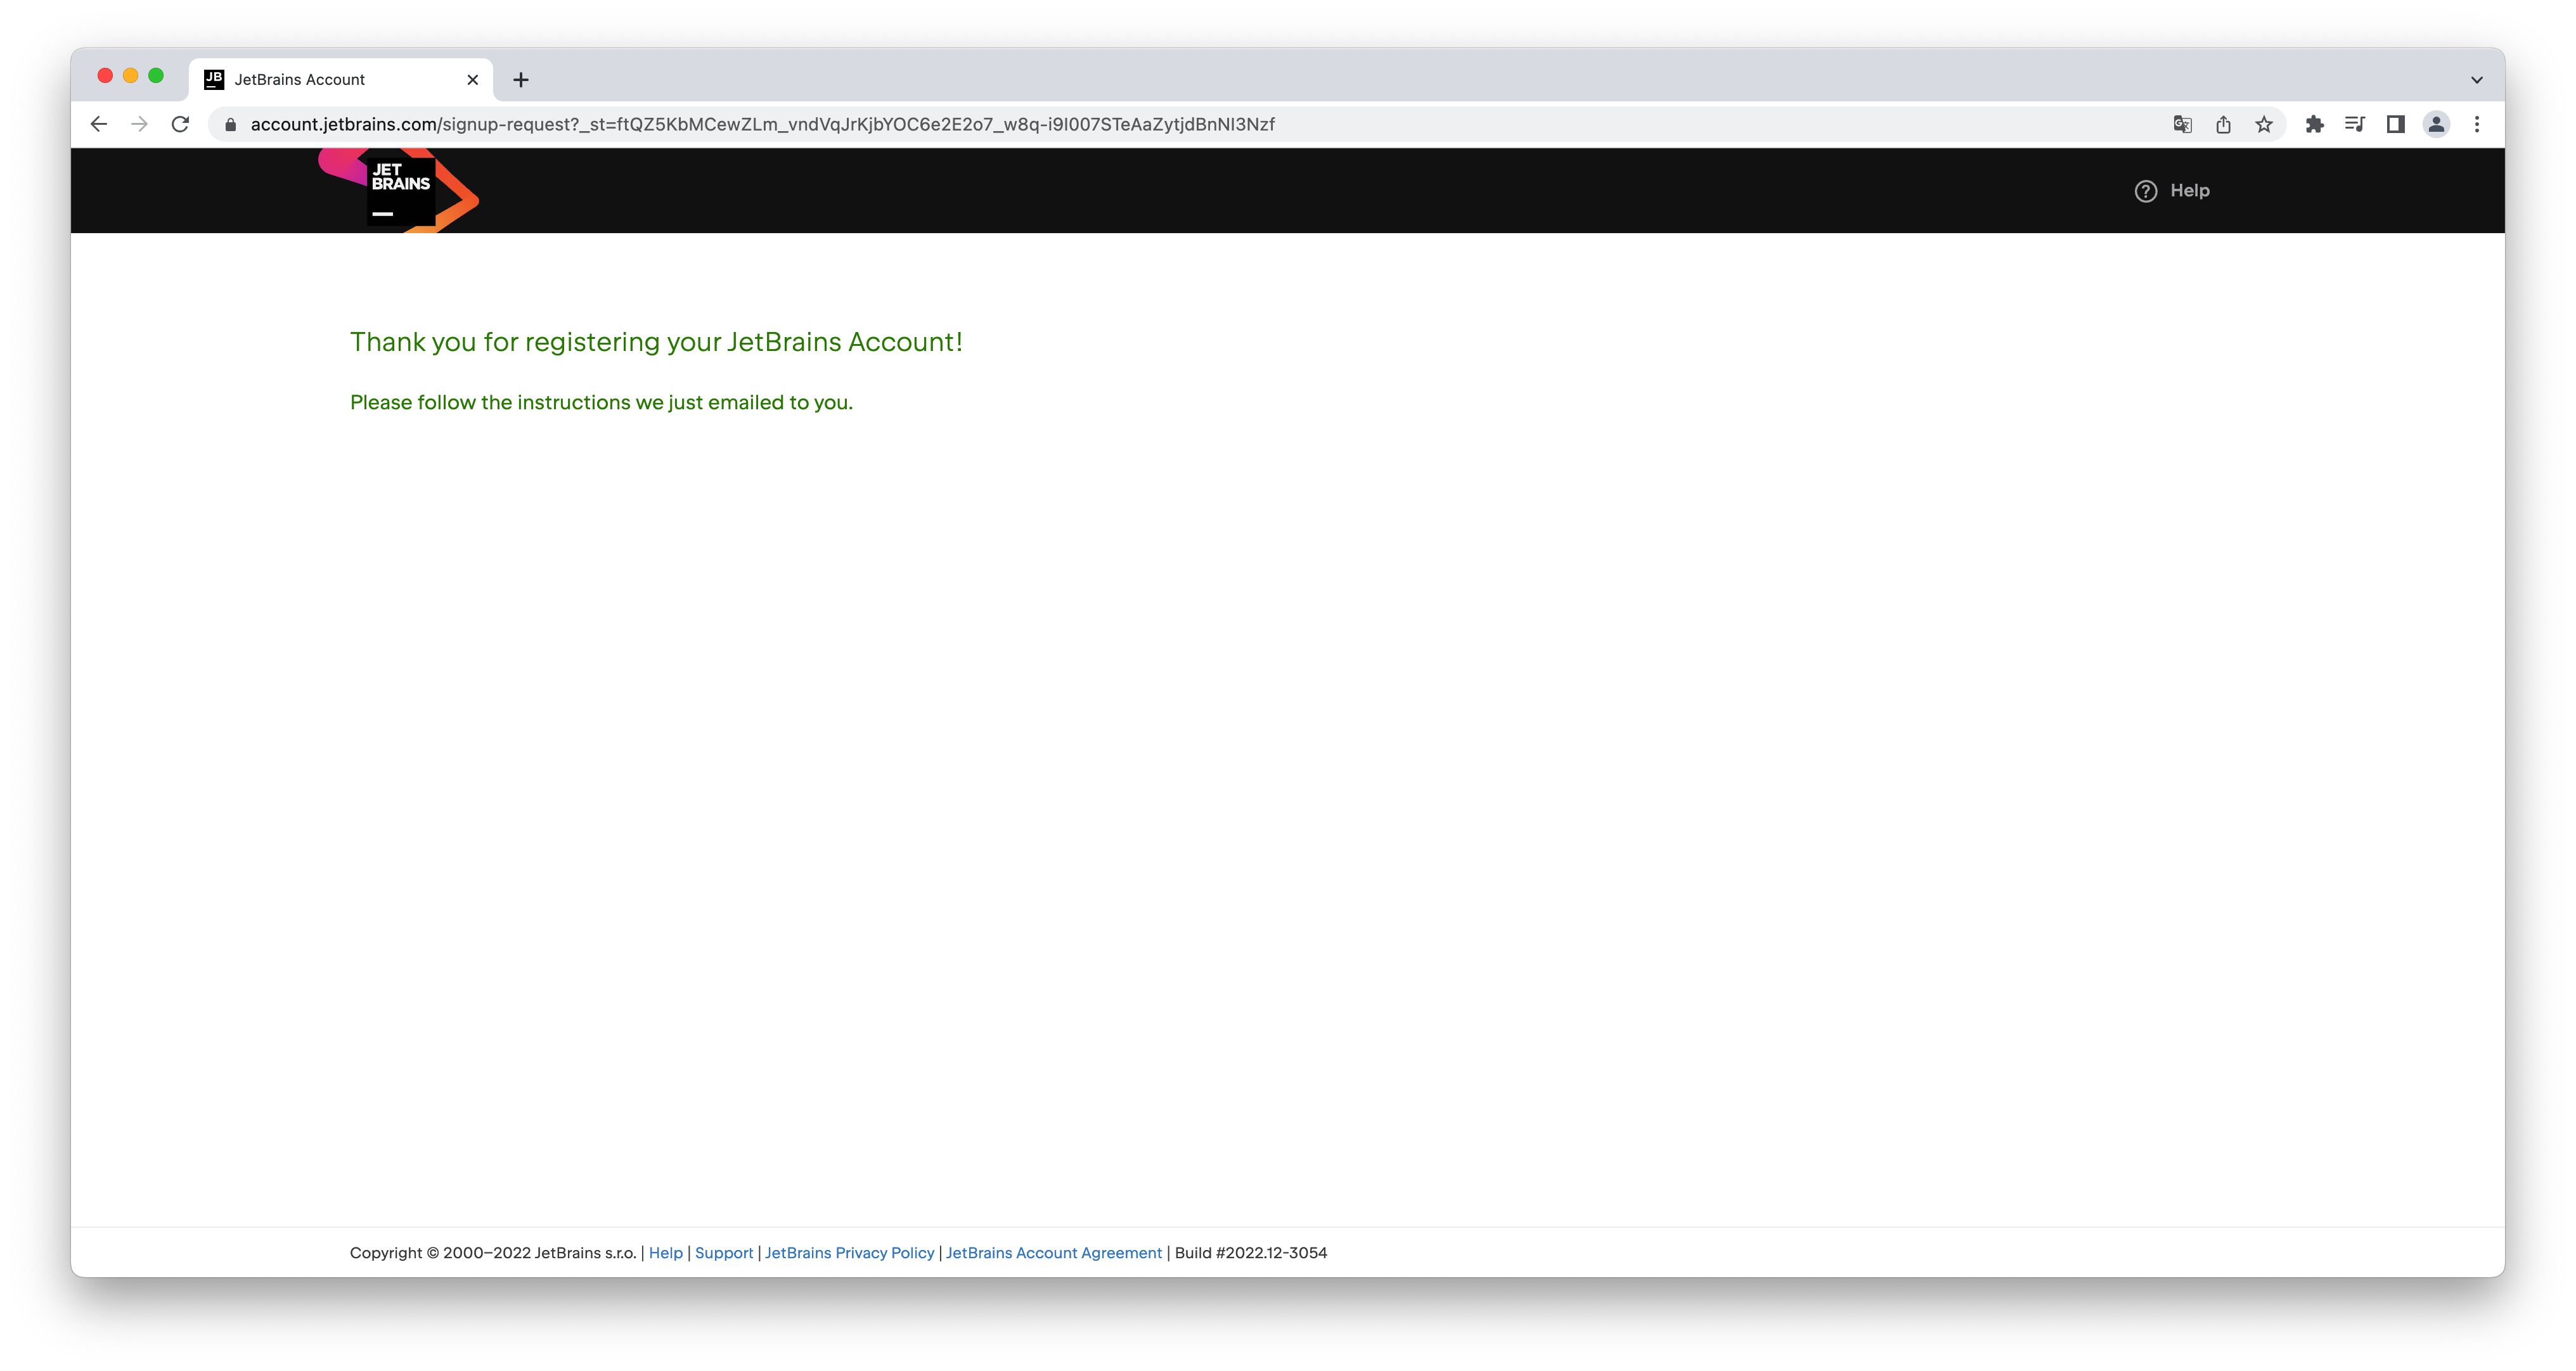Image resolution: width=2576 pixels, height=1371 pixels.
Task: Maximize window with green button
Action: tap(156, 76)
